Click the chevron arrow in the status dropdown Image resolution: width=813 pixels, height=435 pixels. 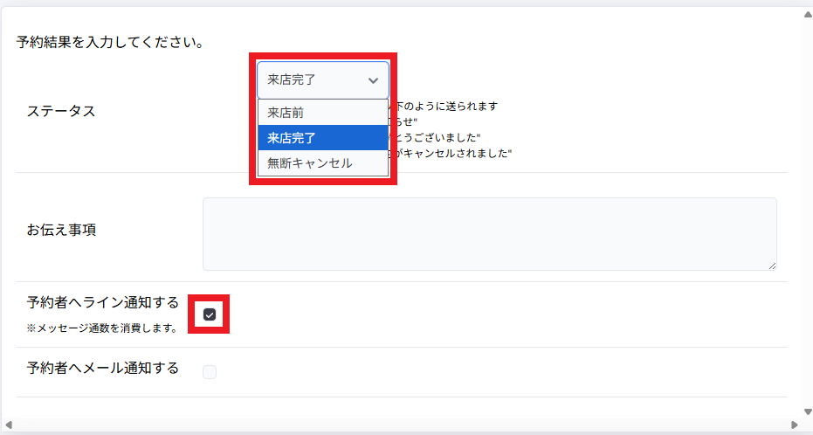point(373,80)
